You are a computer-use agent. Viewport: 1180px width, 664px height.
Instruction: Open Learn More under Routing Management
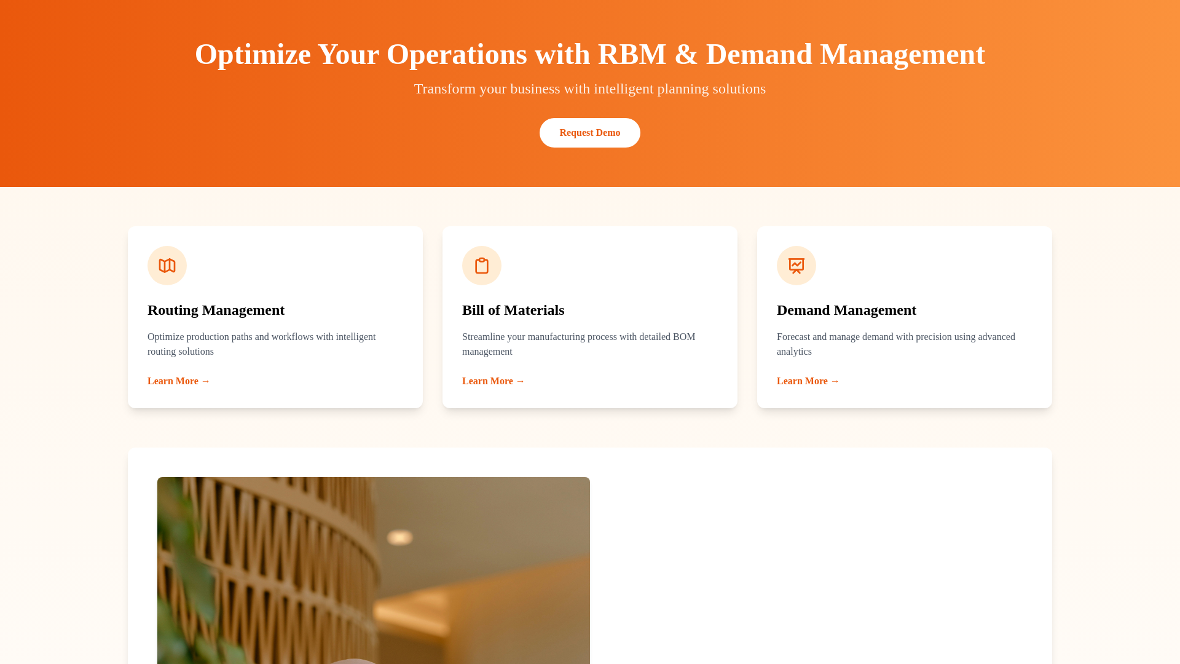[x=179, y=381]
